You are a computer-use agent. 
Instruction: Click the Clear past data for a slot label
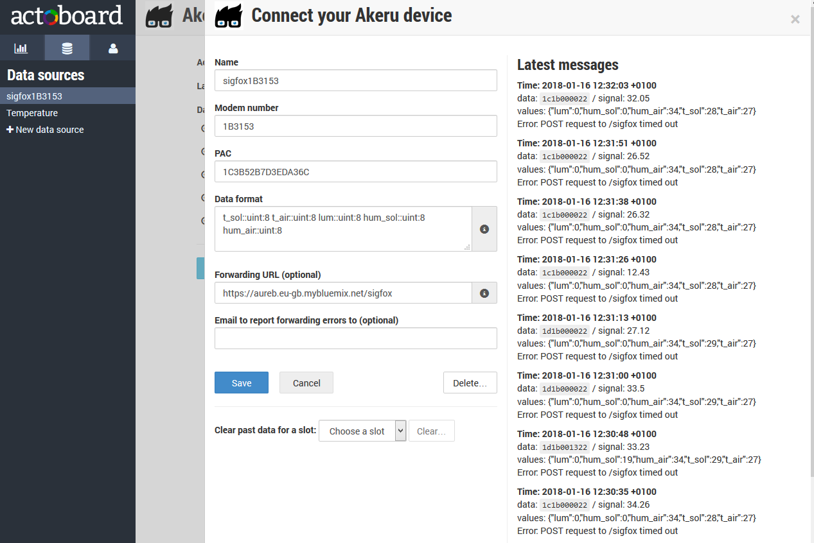coord(265,430)
